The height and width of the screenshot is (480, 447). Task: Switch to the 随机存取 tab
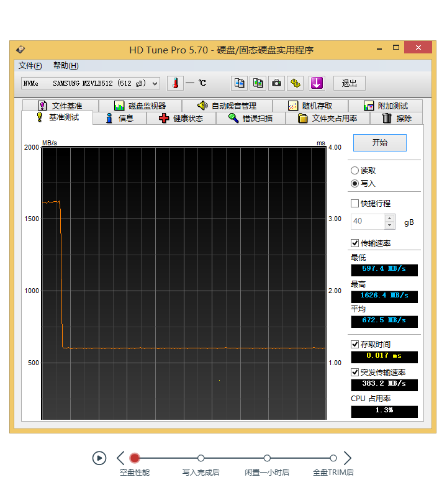pos(310,106)
